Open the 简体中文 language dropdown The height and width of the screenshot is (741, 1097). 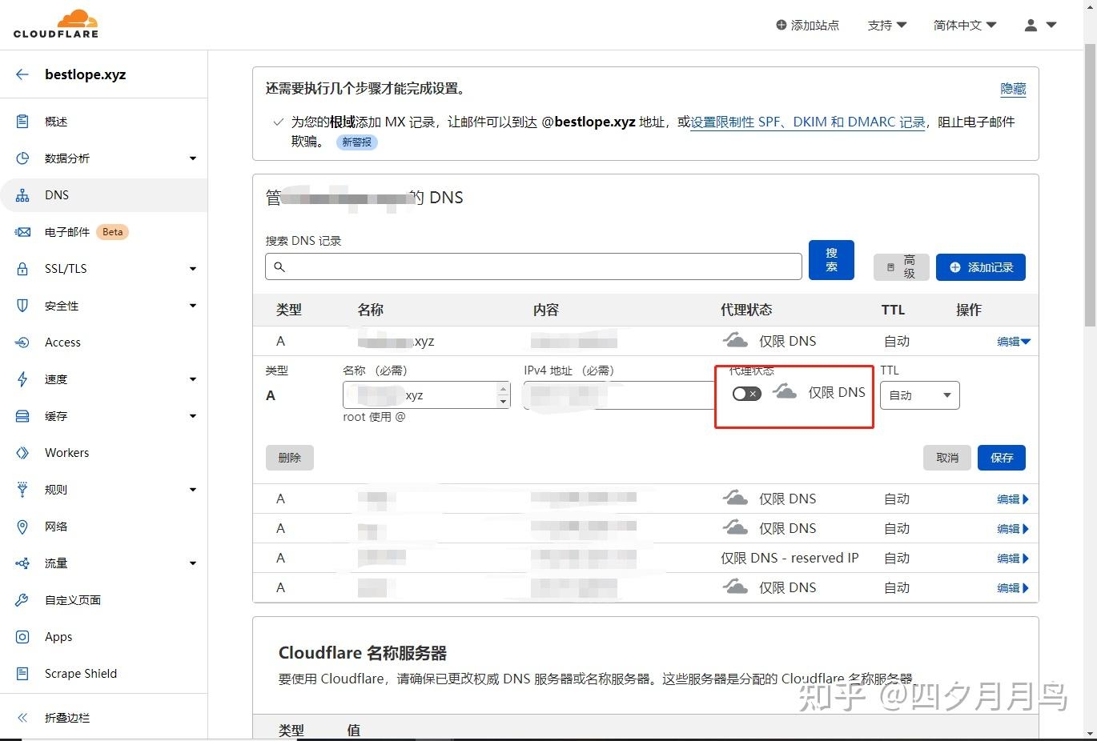click(x=965, y=25)
